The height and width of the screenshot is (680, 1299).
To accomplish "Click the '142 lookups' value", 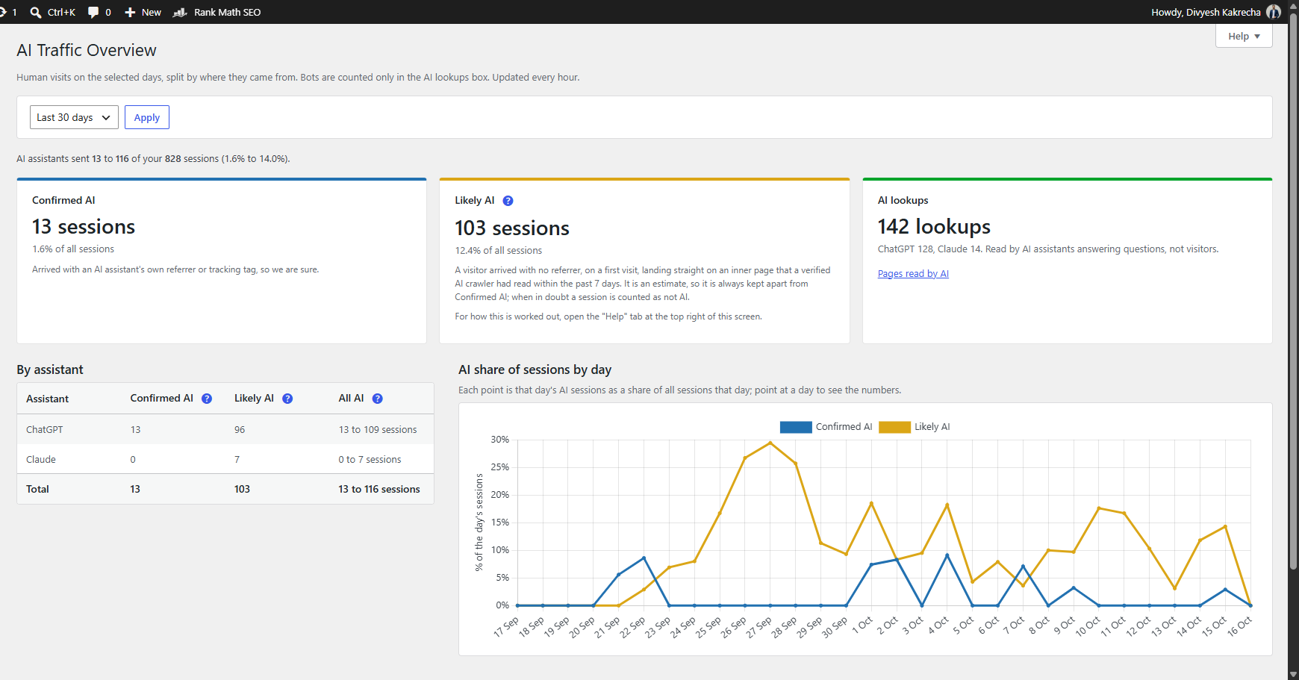I will [x=934, y=226].
